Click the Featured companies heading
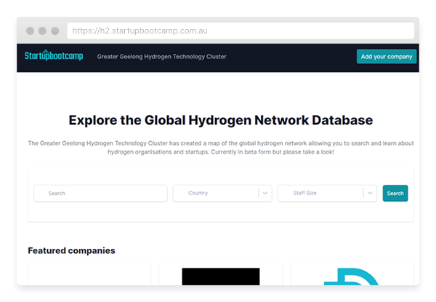 pyautogui.click(x=71, y=250)
